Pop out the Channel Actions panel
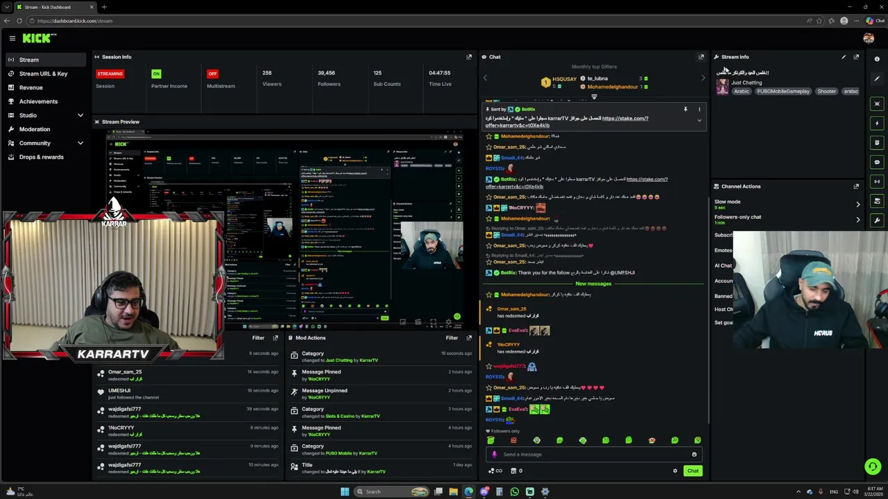Image resolution: width=888 pixels, height=499 pixels. [856, 186]
